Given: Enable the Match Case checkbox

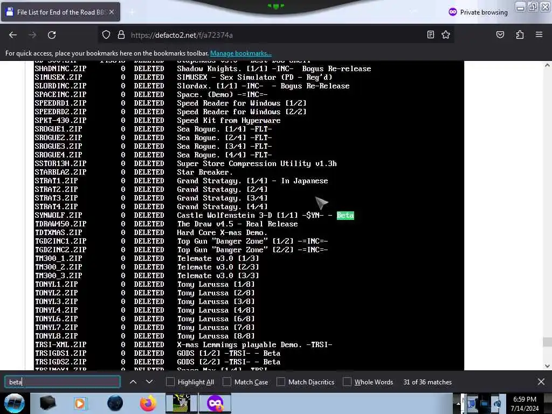Looking at the screenshot, I should tap(227, 382).
